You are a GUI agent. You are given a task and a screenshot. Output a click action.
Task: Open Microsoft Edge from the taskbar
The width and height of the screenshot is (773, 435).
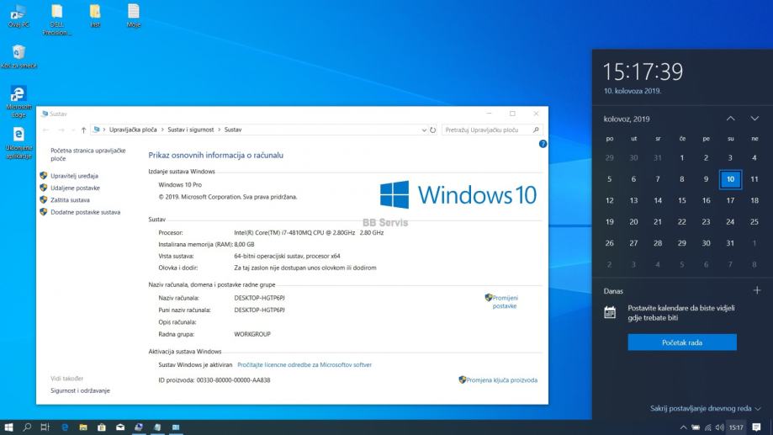65,427
